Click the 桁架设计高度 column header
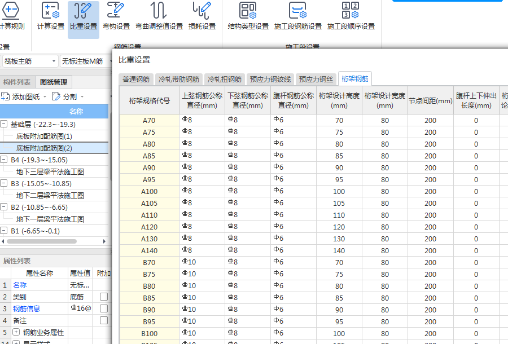Viewport: 508px width, 344px height. tap(339, 100)
